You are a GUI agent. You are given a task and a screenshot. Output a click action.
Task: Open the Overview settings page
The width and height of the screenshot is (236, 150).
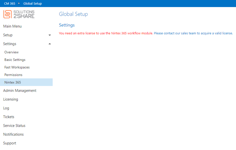pyautogui.click(x=12, y=52)
